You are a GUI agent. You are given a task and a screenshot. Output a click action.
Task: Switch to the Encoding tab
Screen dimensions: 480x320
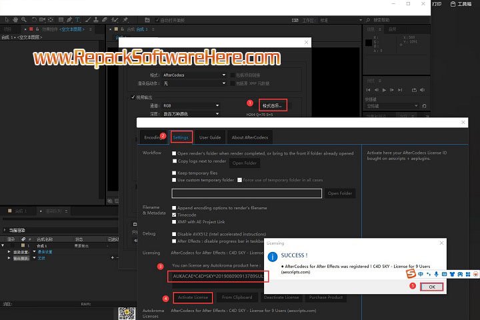153,137
